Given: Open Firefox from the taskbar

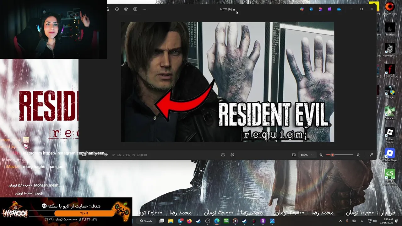Looking at the screenshot, I should [x=189, y=221].
